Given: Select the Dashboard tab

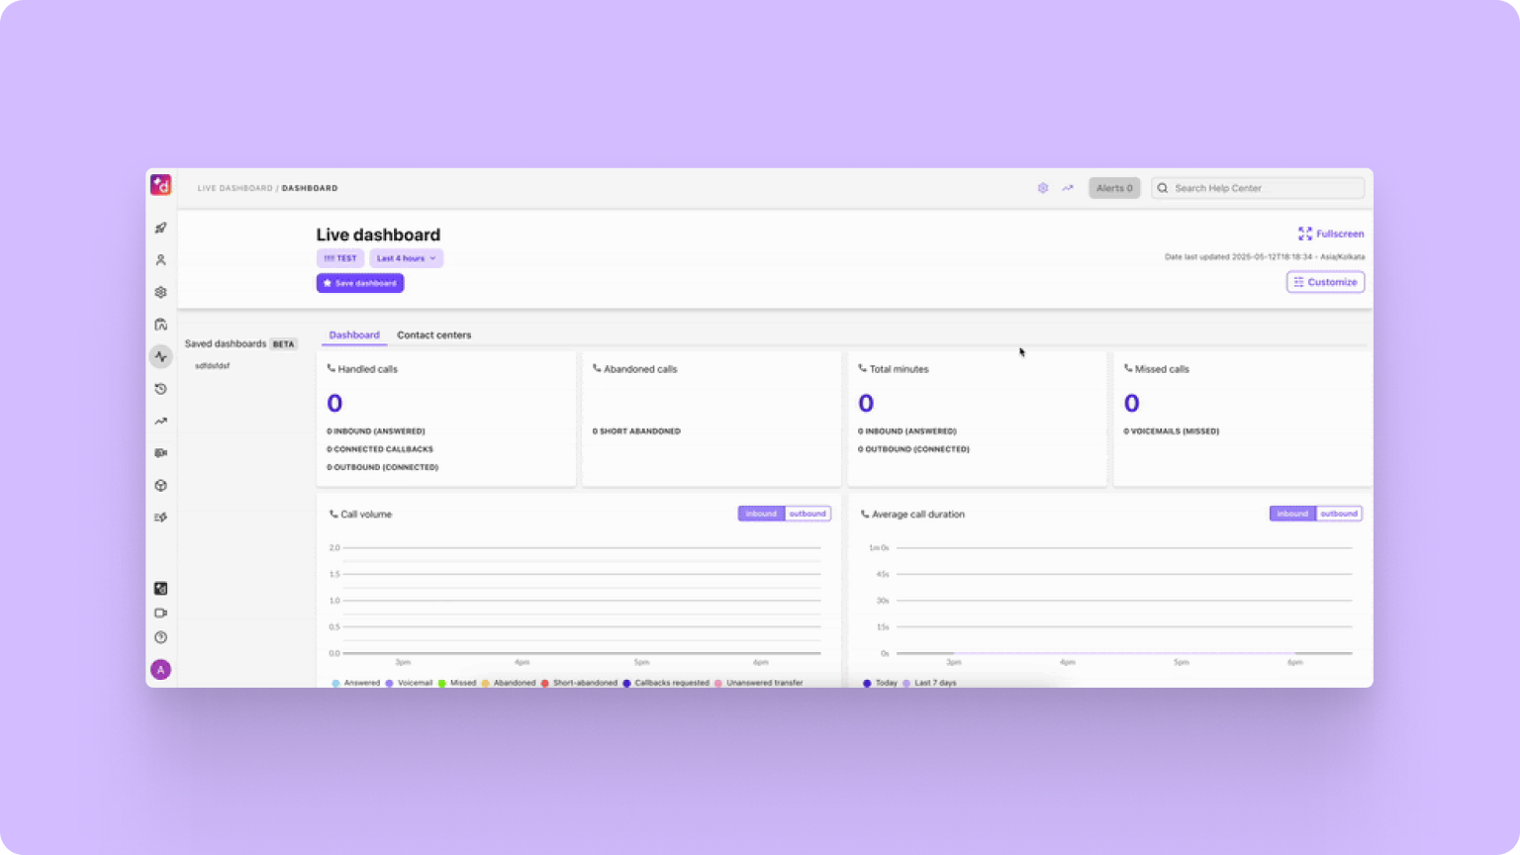Looking at the screenshot, I should pos(353,334).
